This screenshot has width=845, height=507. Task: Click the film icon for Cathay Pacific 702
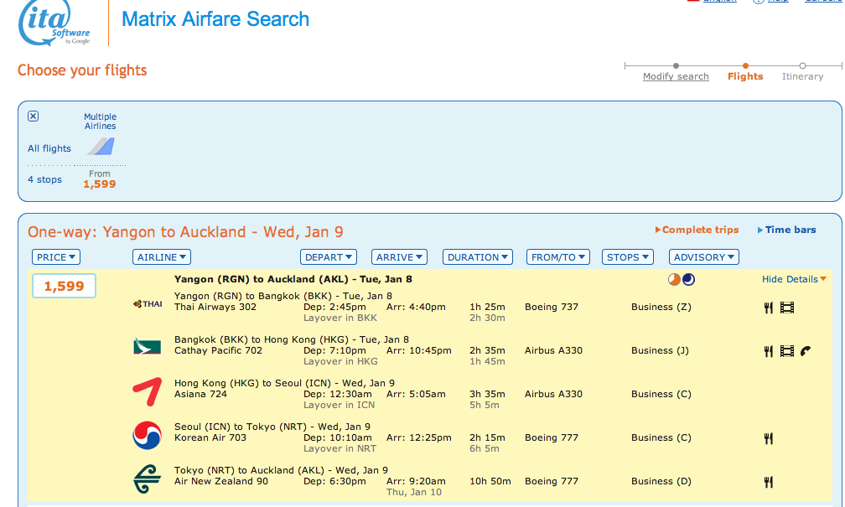pyautogui.click(x=787, y=351)
